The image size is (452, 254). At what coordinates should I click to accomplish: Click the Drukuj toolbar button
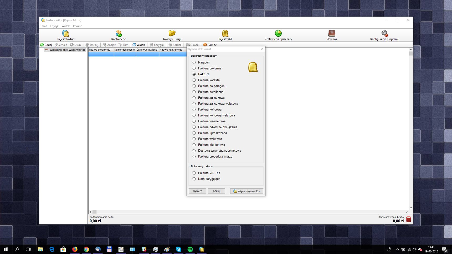pos(92,45)
